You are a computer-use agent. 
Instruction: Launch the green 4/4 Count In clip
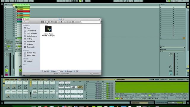coord(16,7)
